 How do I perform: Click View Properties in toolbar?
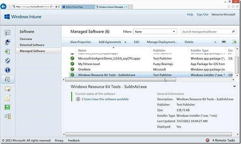tap(81, 42)
